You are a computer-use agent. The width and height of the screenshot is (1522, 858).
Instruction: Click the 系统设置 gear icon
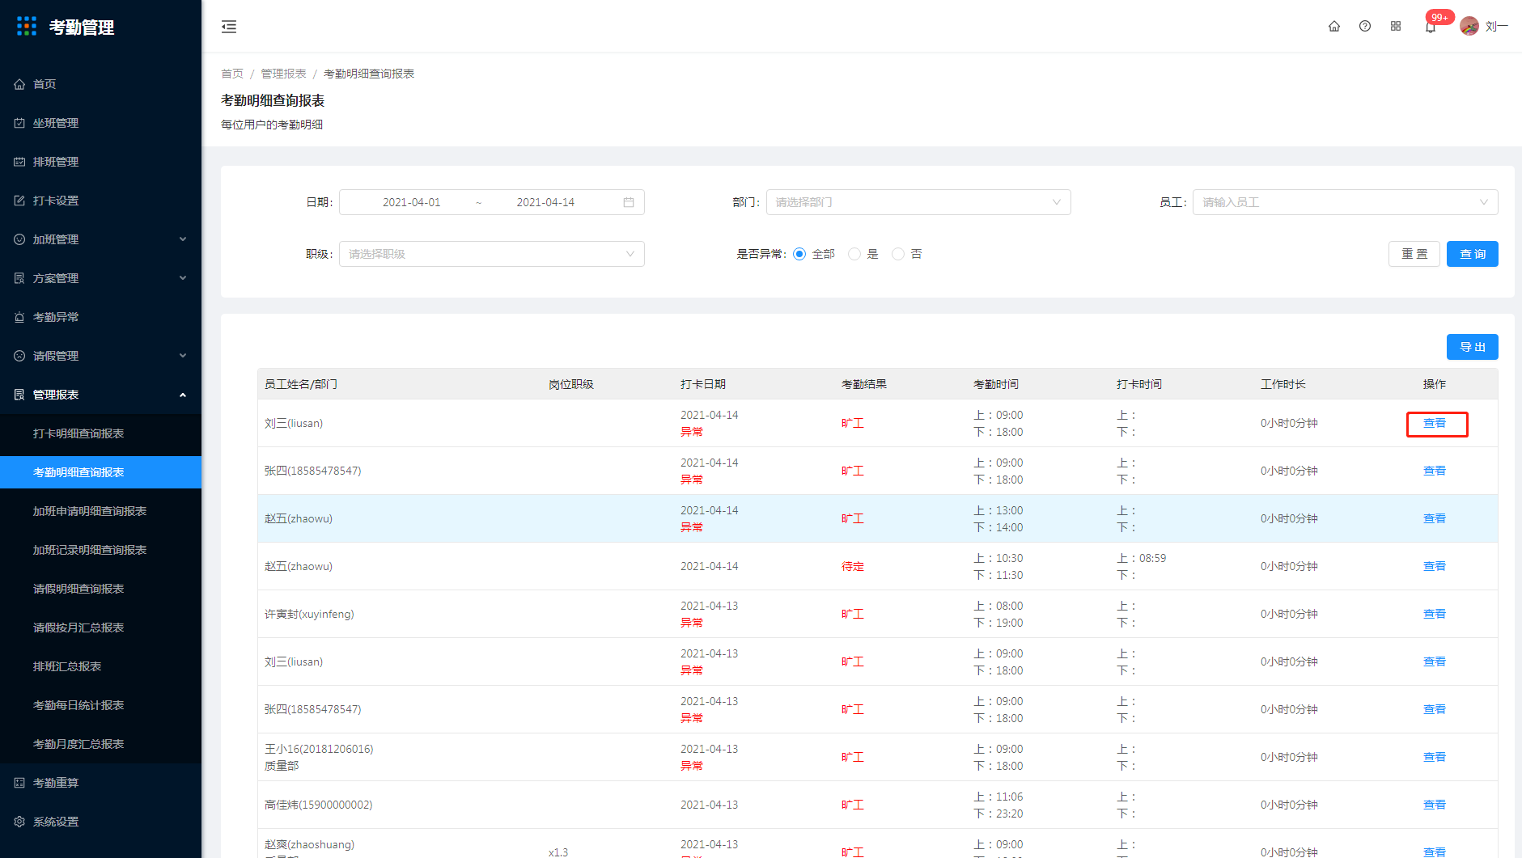click(19, 822)
